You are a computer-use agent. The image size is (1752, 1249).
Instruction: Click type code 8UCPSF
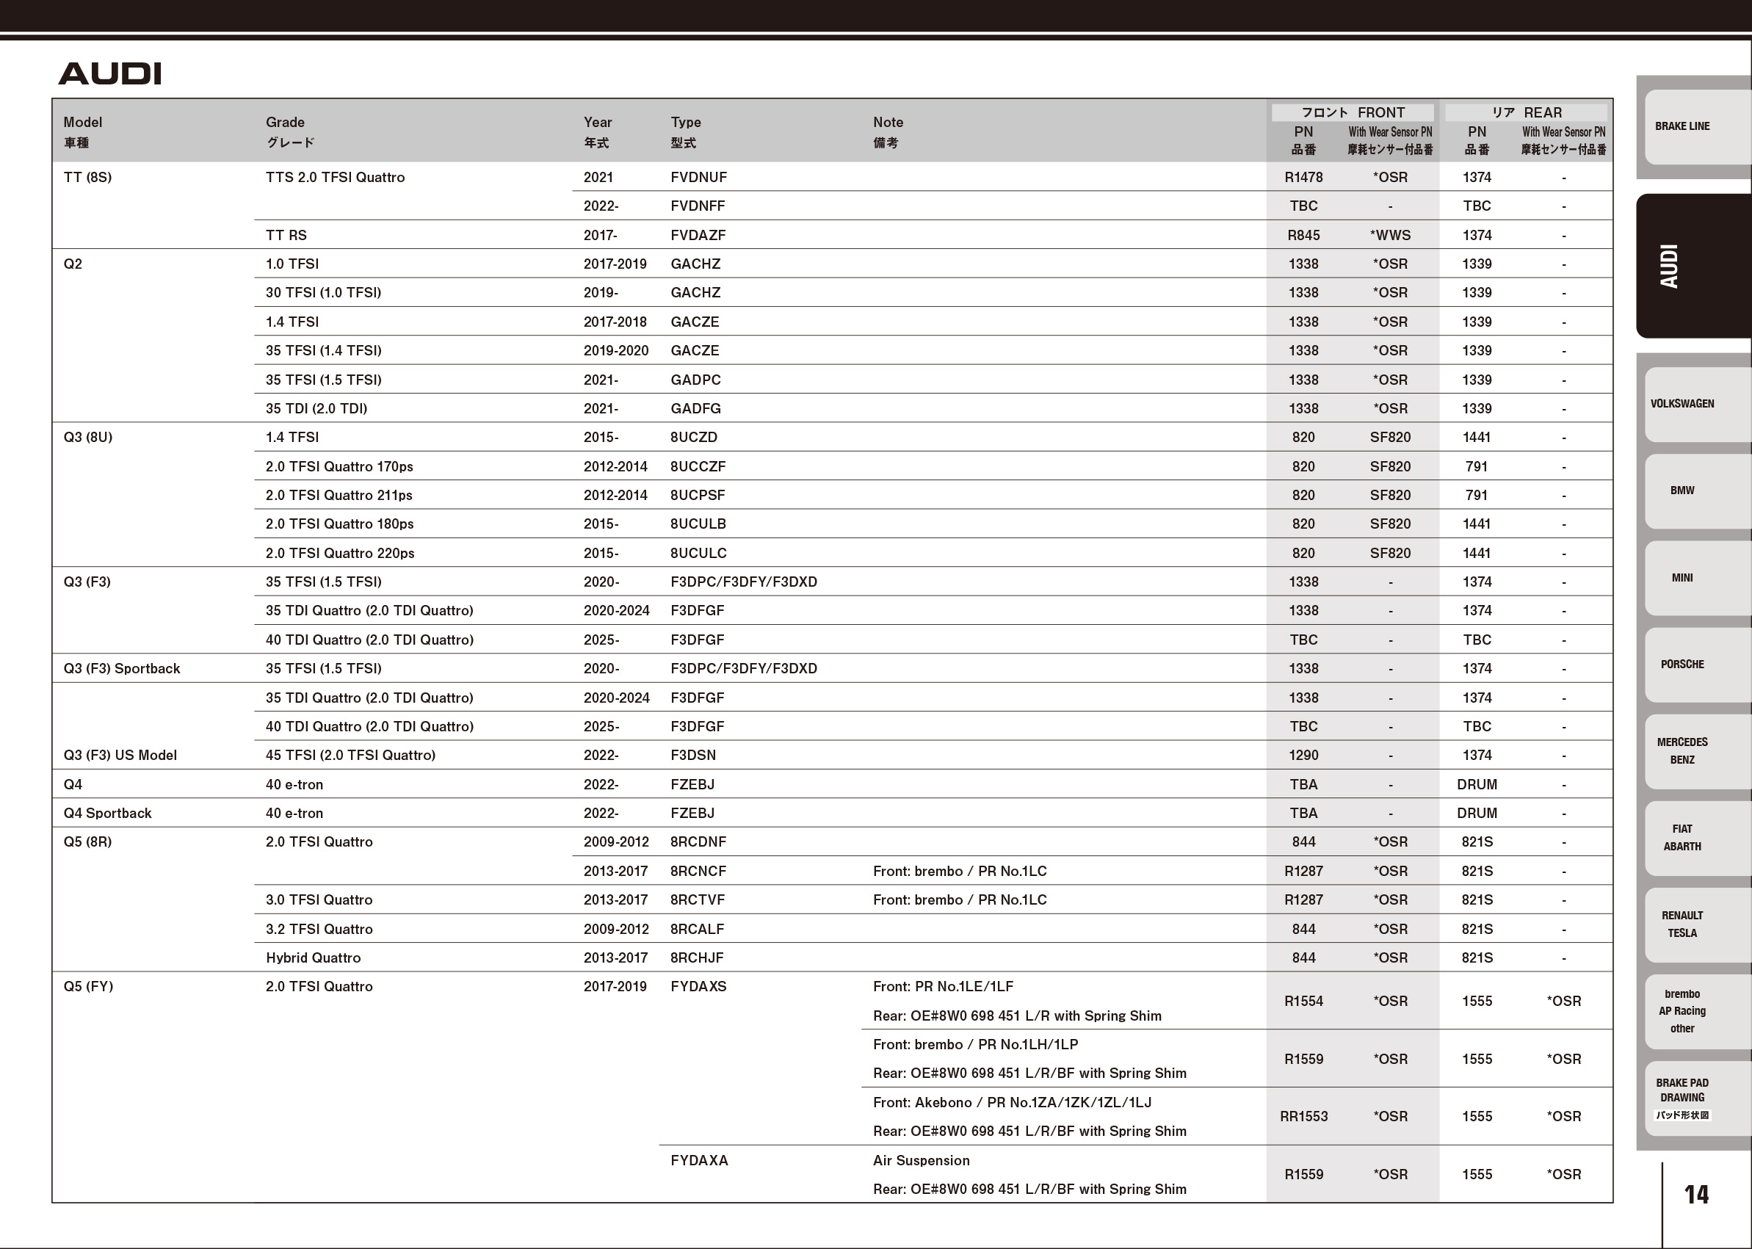[698, 496]
